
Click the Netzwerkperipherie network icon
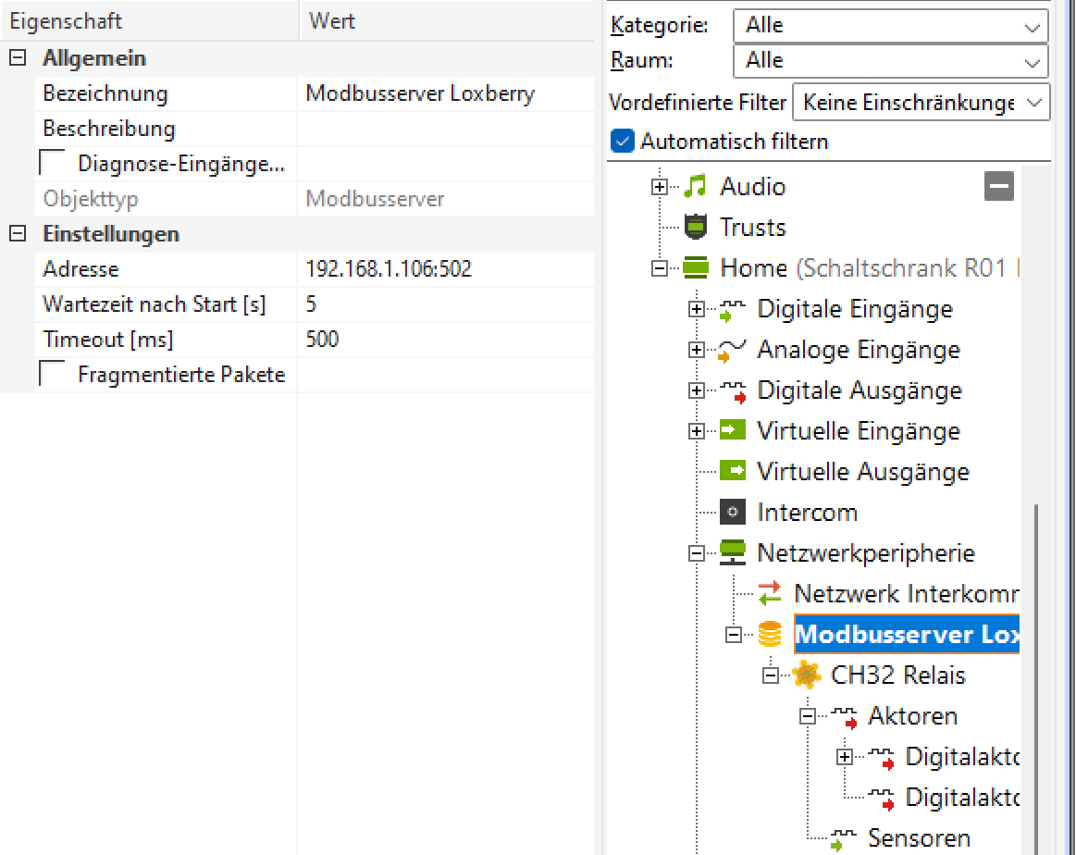click(x=732, y=553)
